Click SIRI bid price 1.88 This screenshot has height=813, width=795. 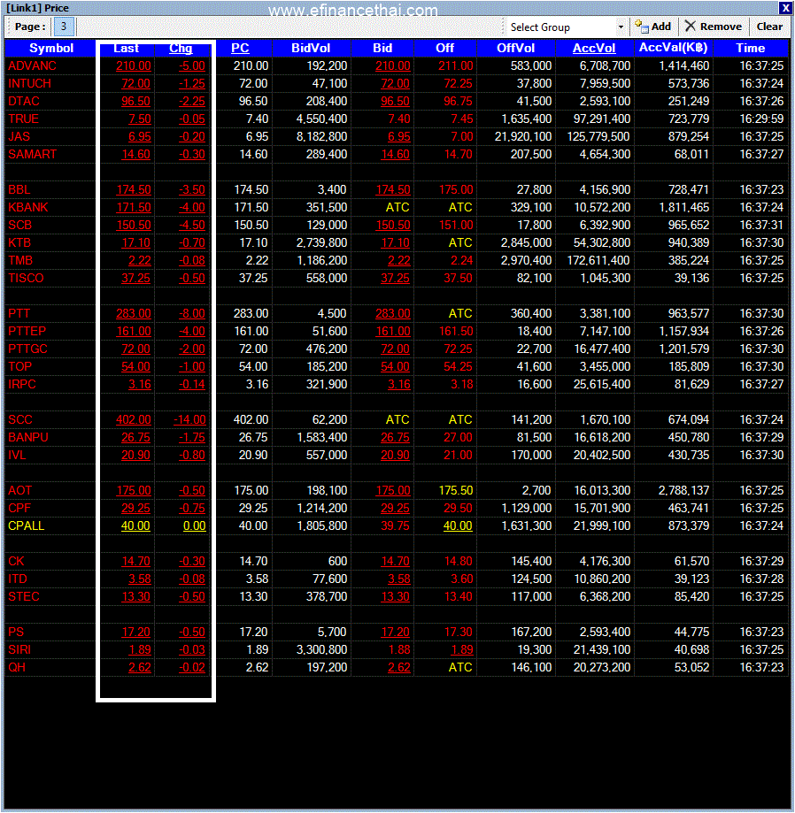[399, 649]
